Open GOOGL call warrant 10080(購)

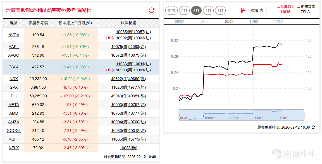click(120, 131)
